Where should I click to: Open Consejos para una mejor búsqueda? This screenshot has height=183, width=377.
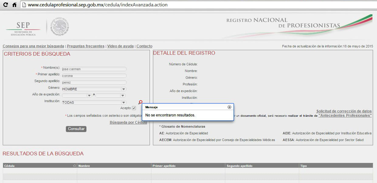[x=33, y=46]
